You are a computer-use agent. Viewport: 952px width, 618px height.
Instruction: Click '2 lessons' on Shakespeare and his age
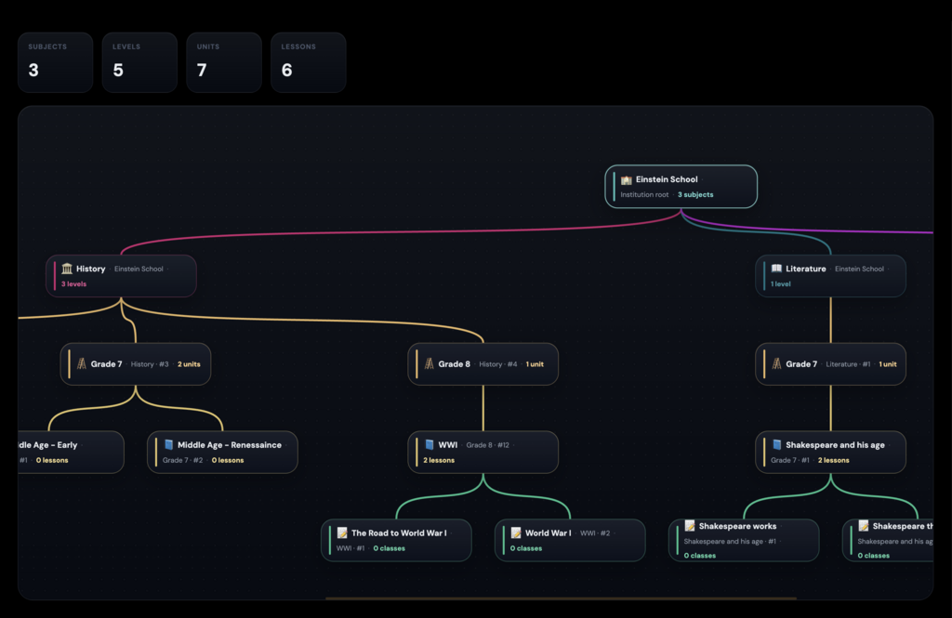834,460
